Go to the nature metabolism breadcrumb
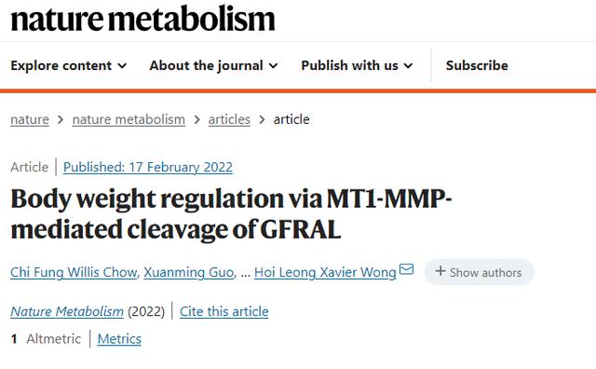 [x=129, y=119]
